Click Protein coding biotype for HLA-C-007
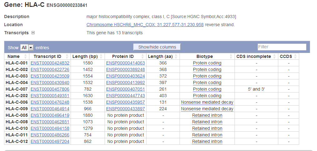Image resolution: width=317 pixels, height=151 pixels. [207, 89]
